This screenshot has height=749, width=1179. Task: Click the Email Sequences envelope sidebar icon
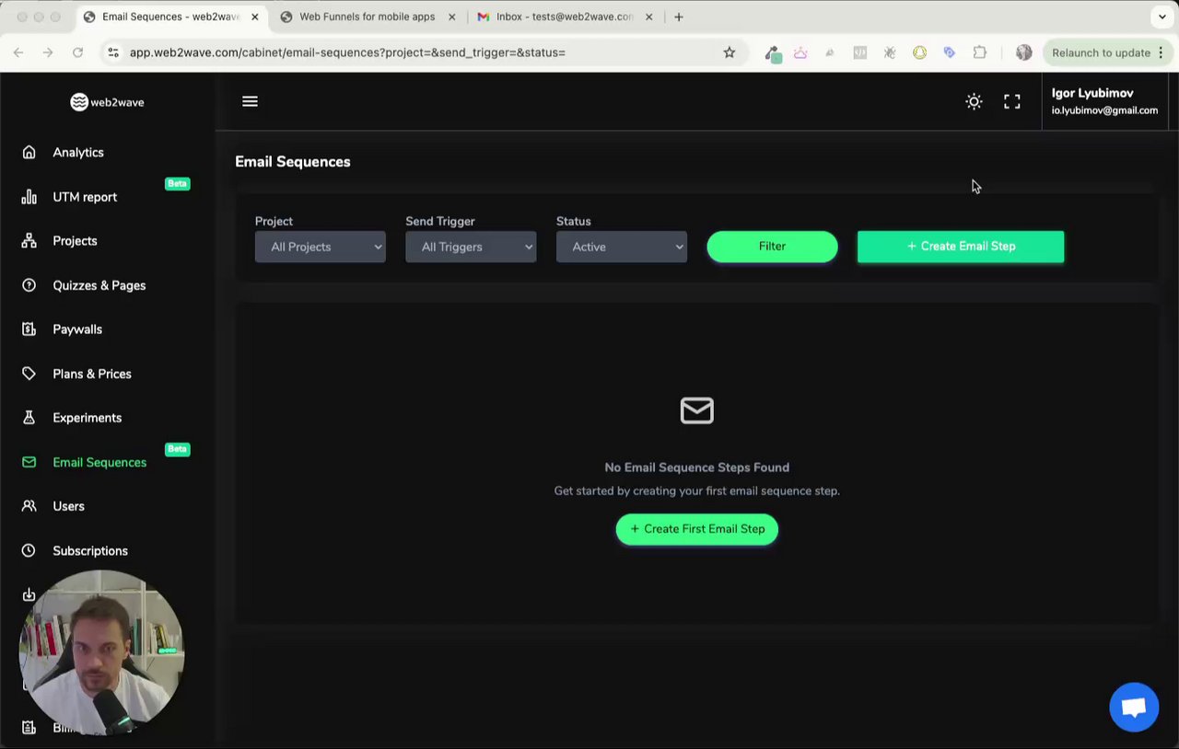[29, 462]
